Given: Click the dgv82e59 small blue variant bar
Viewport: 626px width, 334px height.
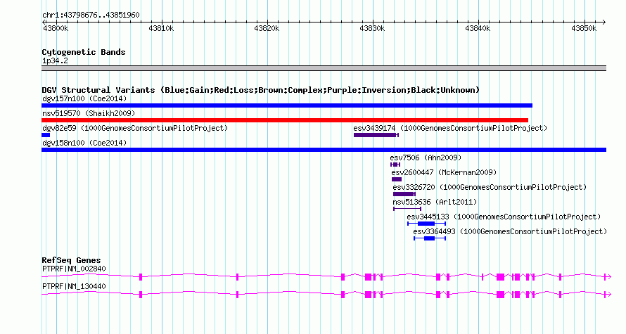Looking at the screenshot, I should click(46, 135).
